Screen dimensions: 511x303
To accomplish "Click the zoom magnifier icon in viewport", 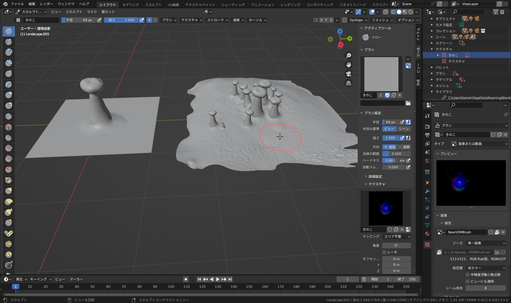I will (349, 56).
